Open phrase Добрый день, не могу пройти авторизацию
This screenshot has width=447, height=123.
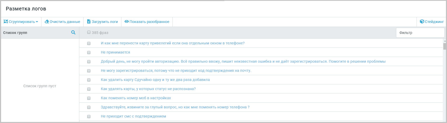point(243,61)
